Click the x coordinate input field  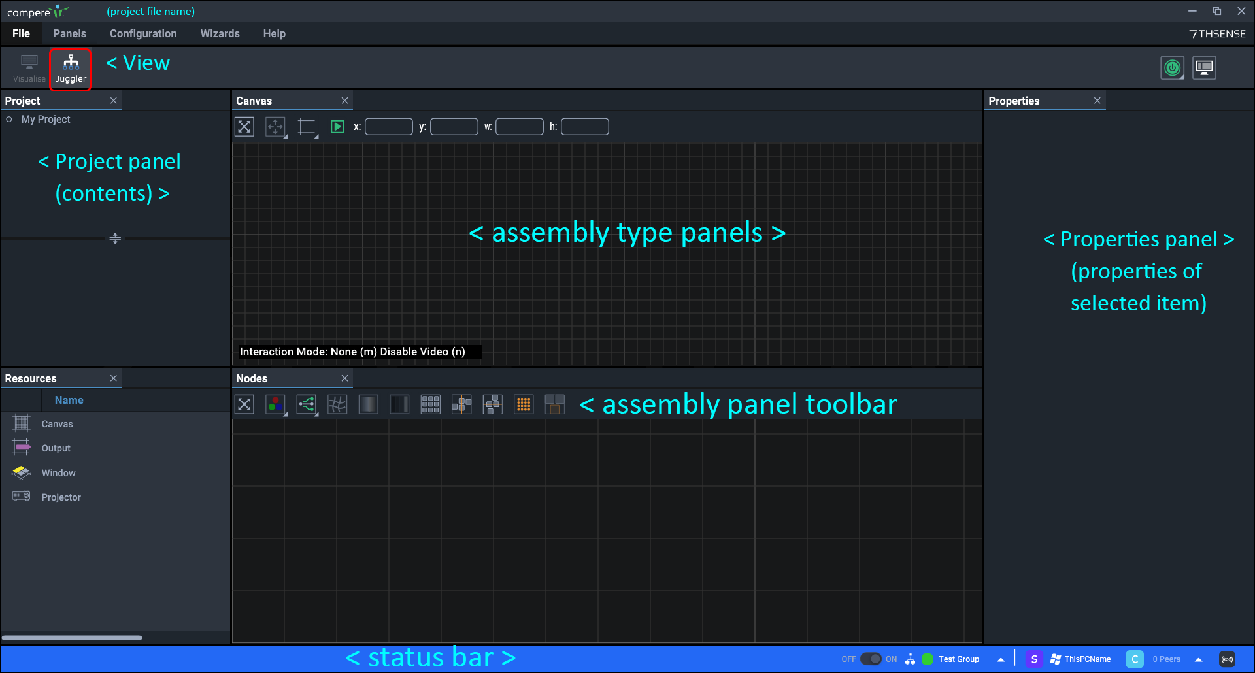click(x=389, y=127)
